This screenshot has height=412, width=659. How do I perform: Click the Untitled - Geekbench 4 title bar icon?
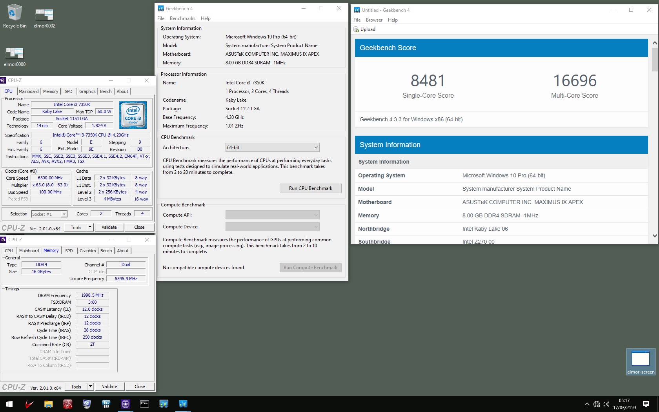coord(357,10)
